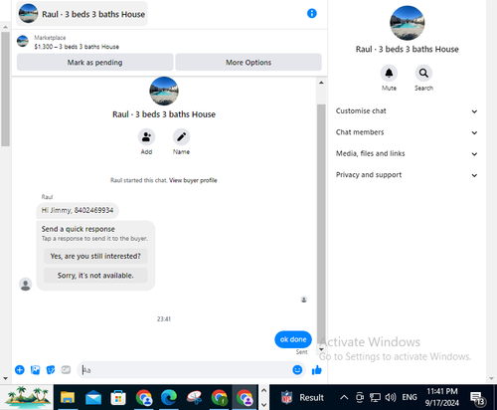This screenshot has width=497, height=410.
Task: Click the 'ok done' sent message bubble
Action: pos(293,339)
